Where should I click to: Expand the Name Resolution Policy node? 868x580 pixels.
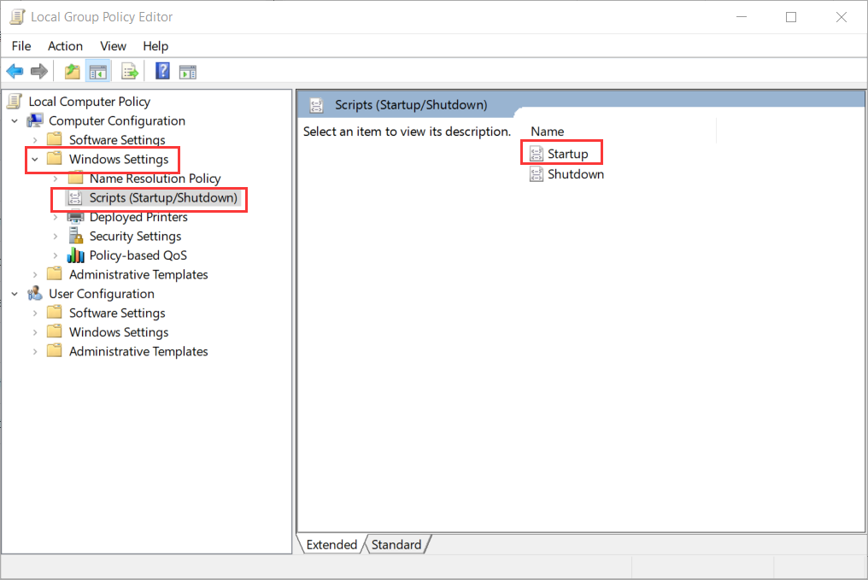(56, 179)
